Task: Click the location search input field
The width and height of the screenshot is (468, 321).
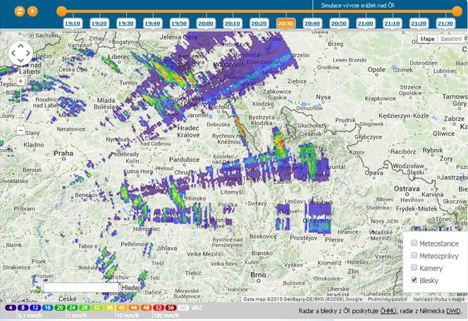Action: (81, 287)
